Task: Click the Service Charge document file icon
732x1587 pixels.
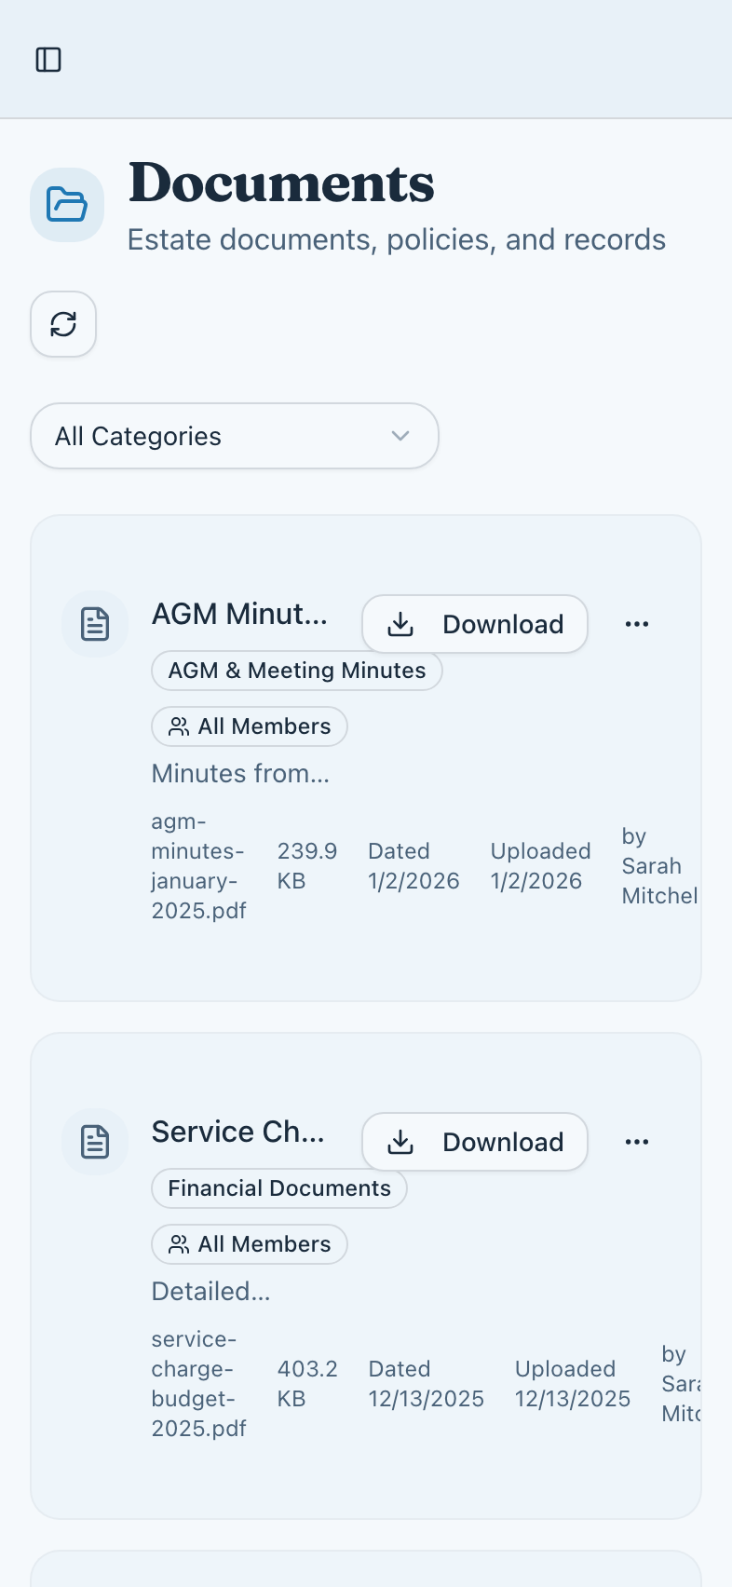Action: click(95, 1142)
